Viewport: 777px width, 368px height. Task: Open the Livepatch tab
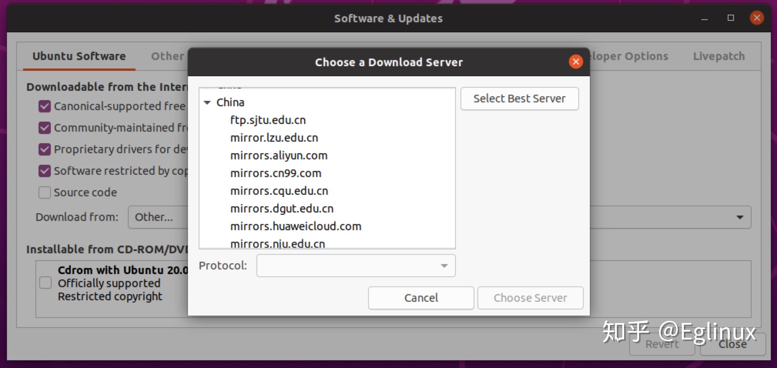719,56
